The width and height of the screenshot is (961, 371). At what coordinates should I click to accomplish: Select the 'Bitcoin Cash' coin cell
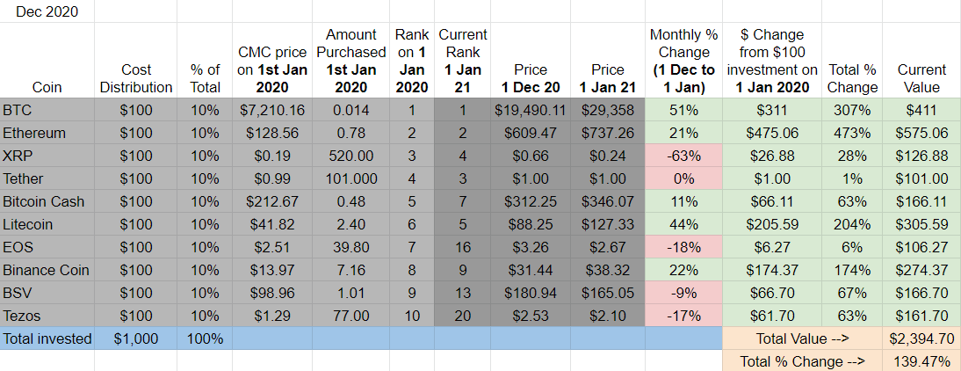point(47,201)
